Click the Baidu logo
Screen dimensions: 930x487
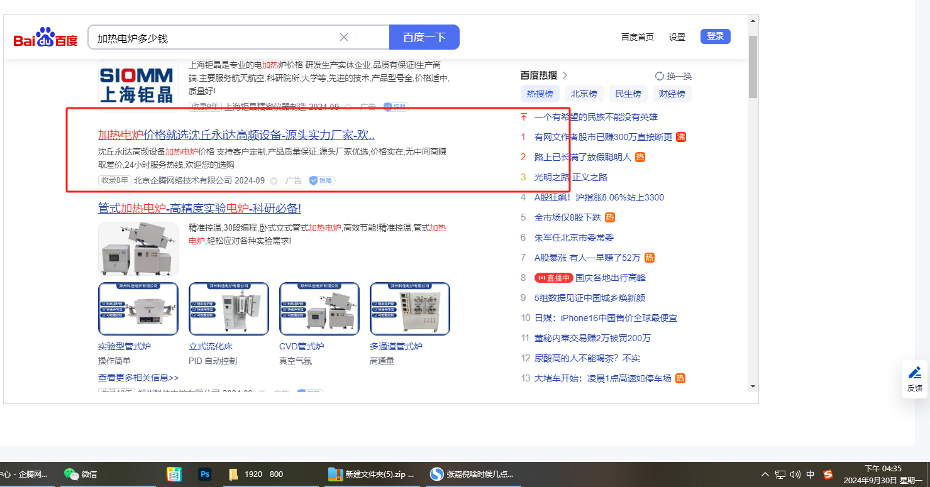click(45, 38)
